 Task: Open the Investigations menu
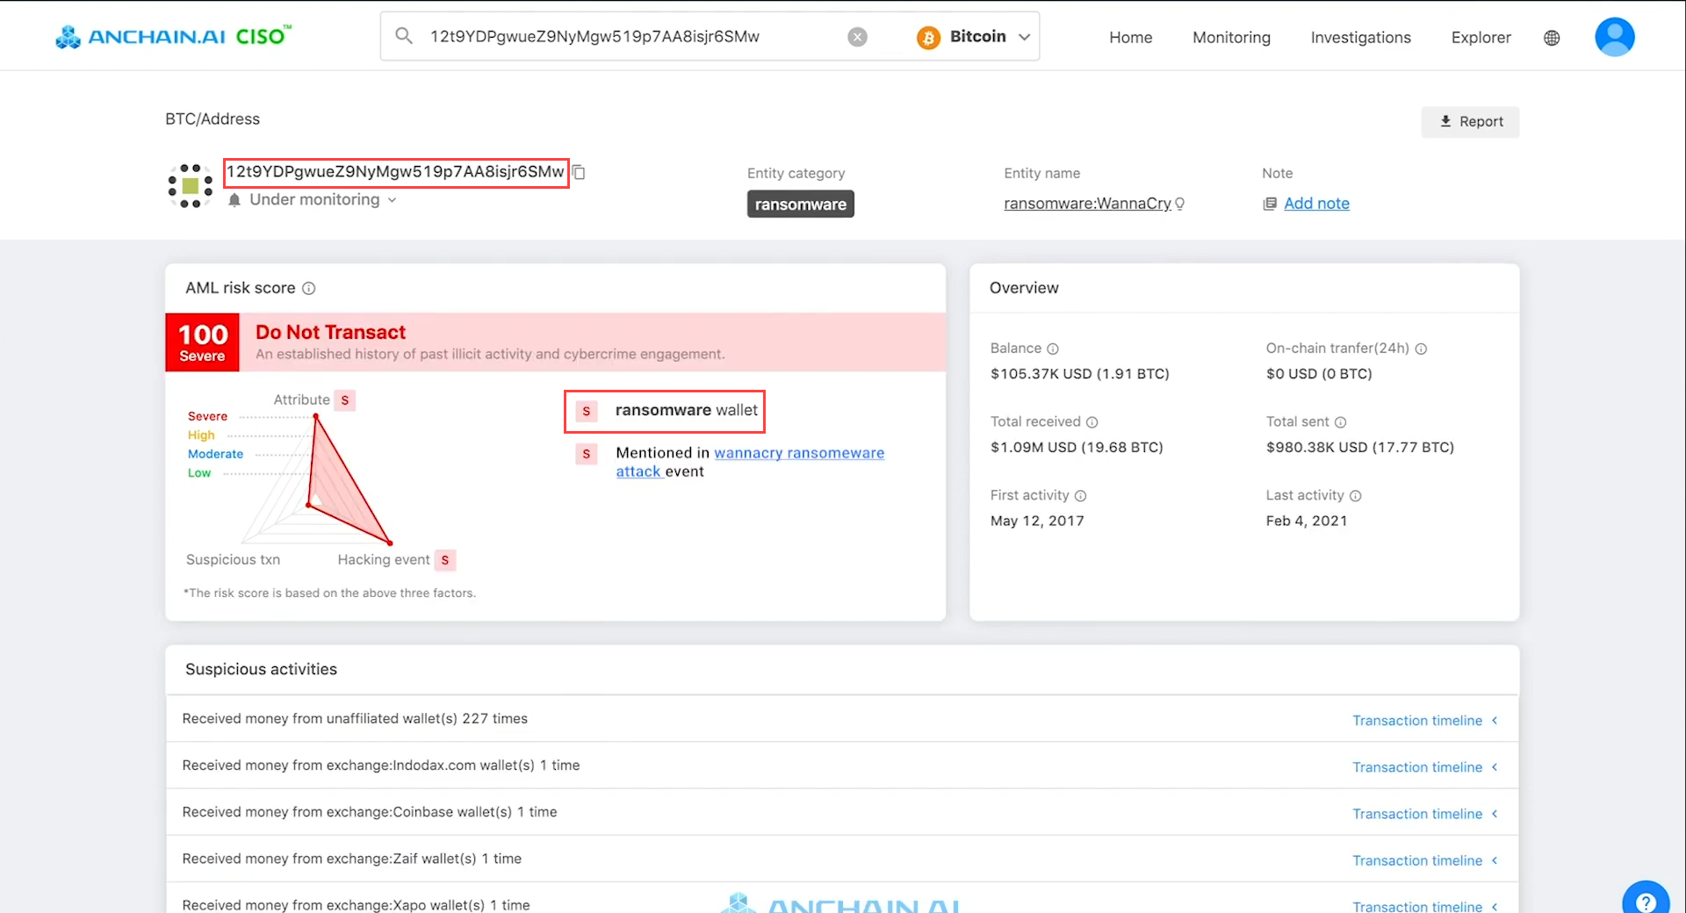click(1360, 38)
